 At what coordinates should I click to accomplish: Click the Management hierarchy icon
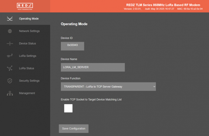[x=10, y=93]
